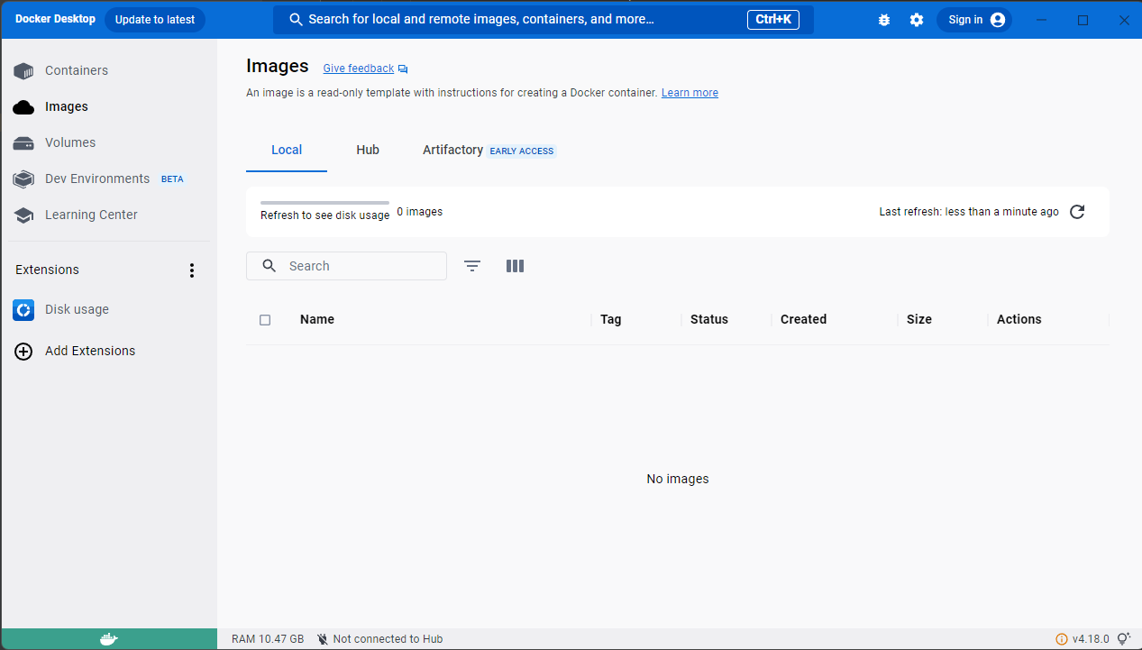Open the Containers section icon
The image size is (1142, 650).
tap(23, 70)
